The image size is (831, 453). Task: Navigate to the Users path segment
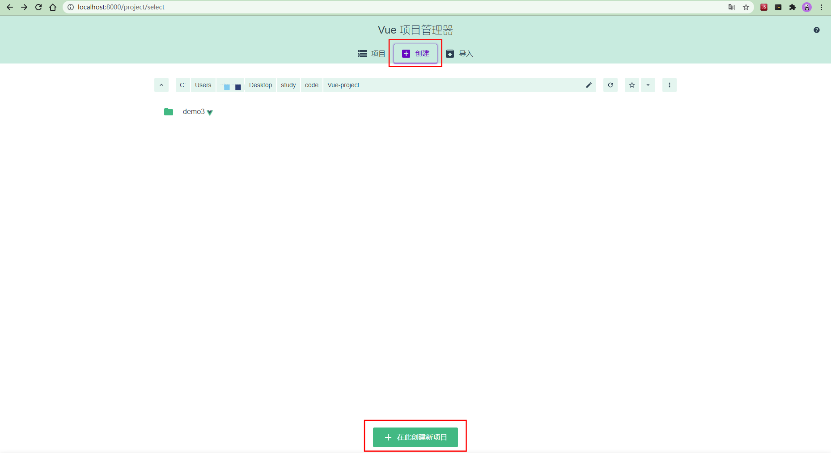coord(203,85)
